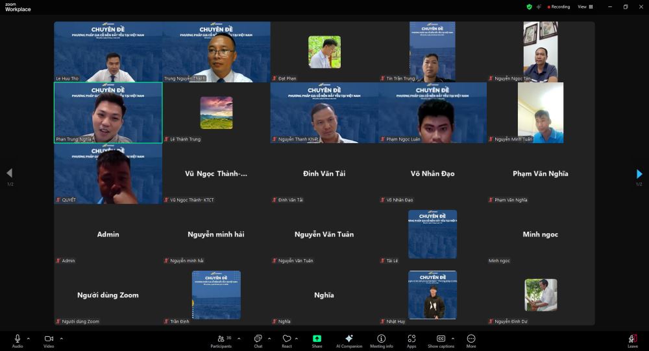Open the Participants panel
The height and width of the screenshot is (351, 649).
221,339
